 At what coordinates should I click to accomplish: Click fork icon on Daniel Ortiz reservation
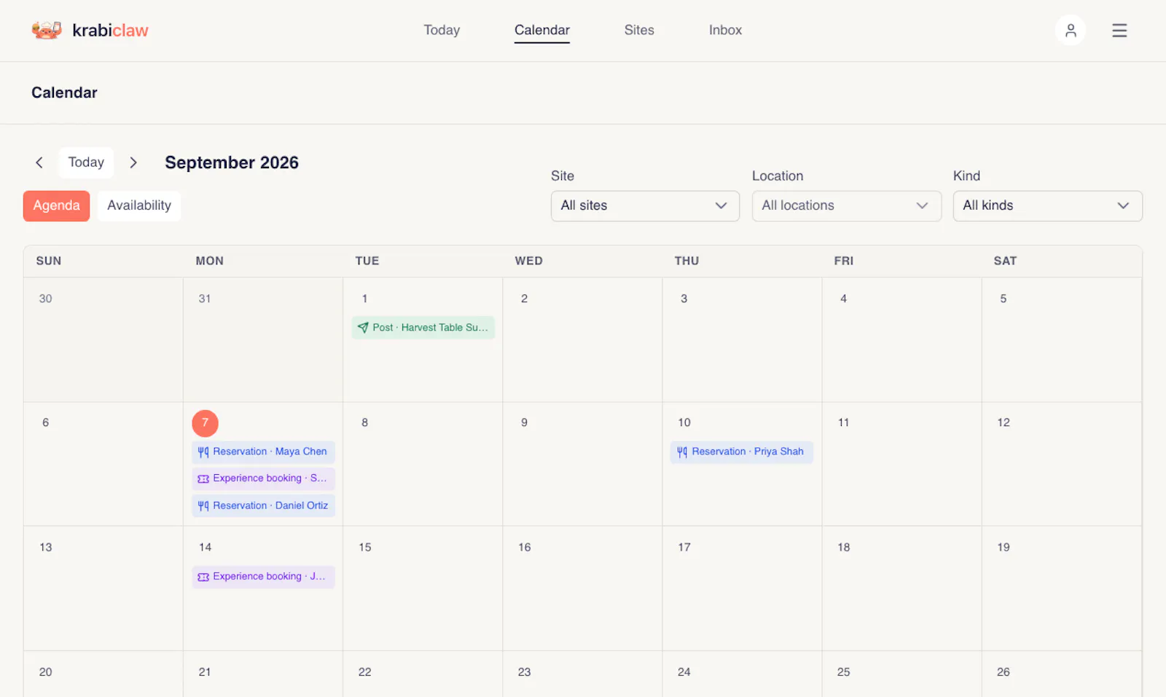tap(203, 506)
